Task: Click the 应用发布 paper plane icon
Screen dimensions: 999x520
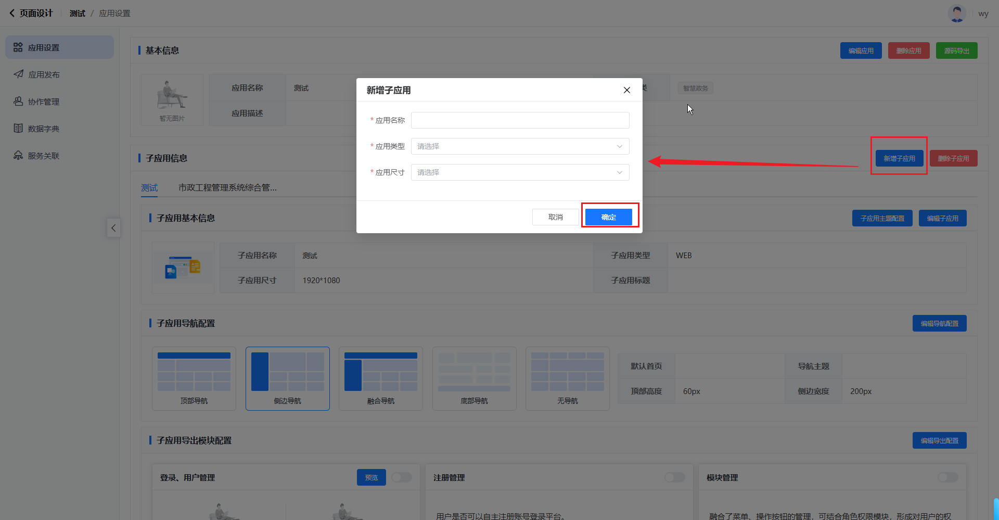Action: (18, 74)
